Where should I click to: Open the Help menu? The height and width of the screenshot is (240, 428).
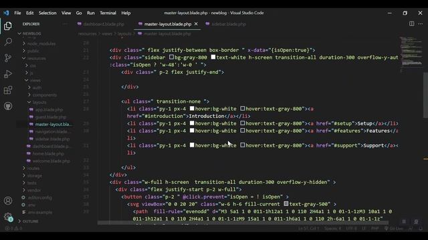tap(126, 13)
